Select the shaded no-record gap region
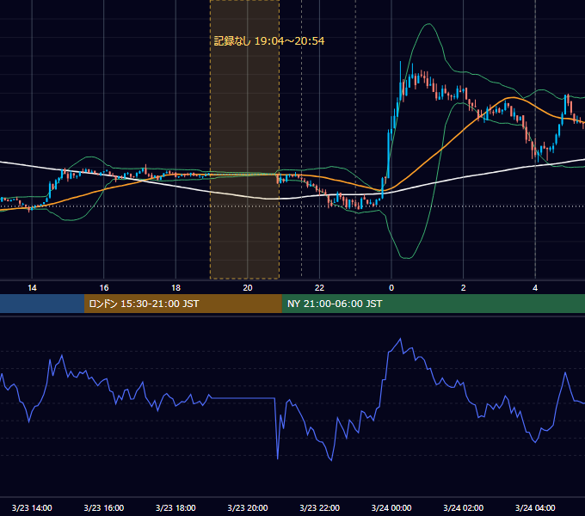Screen dimensions: 585x516 244,139
